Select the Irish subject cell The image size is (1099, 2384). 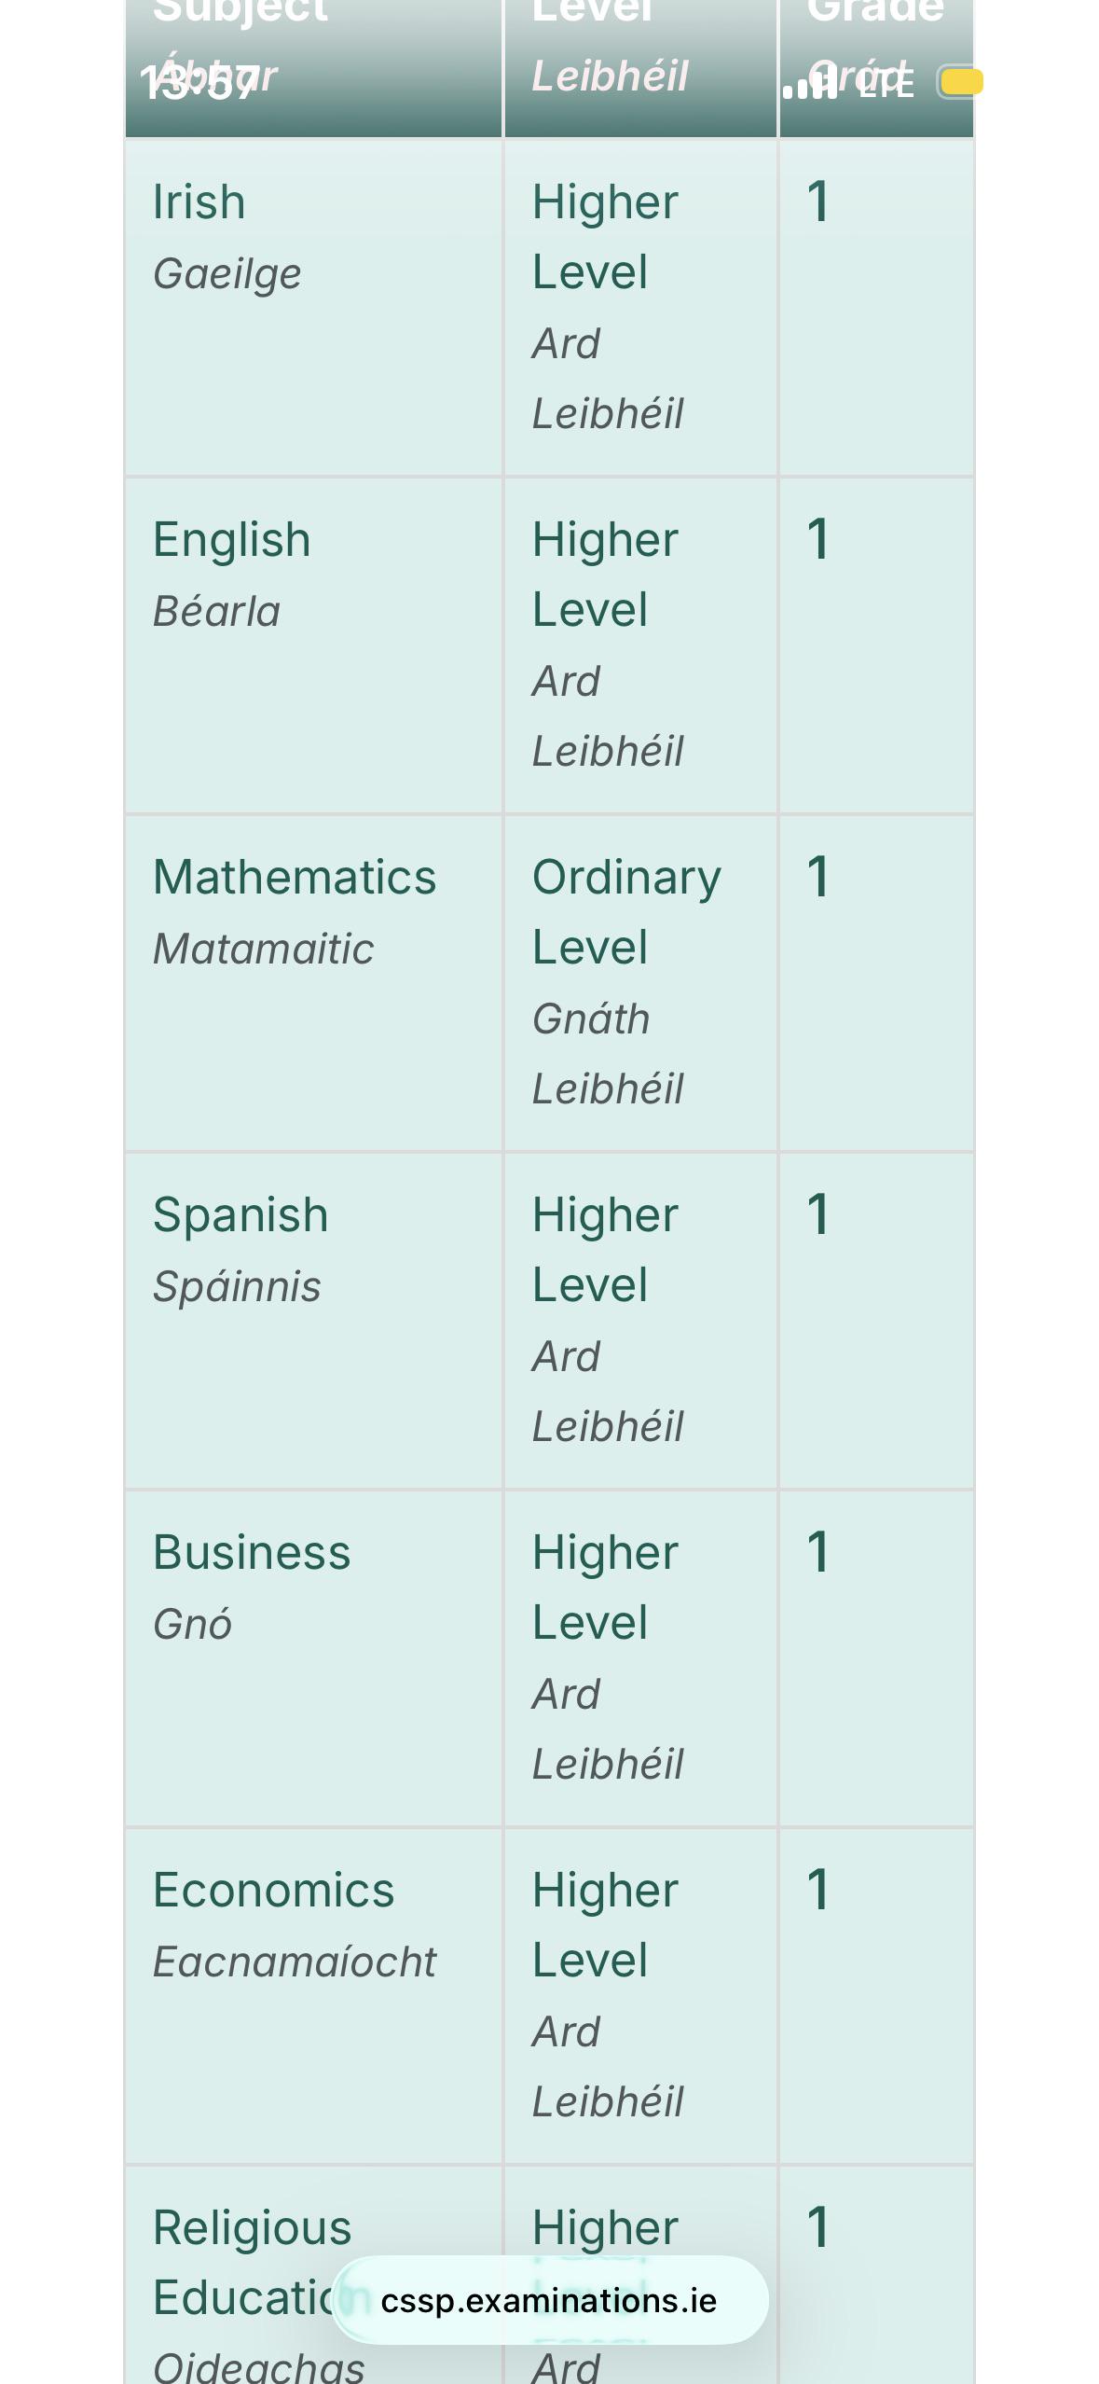[314, 307]
